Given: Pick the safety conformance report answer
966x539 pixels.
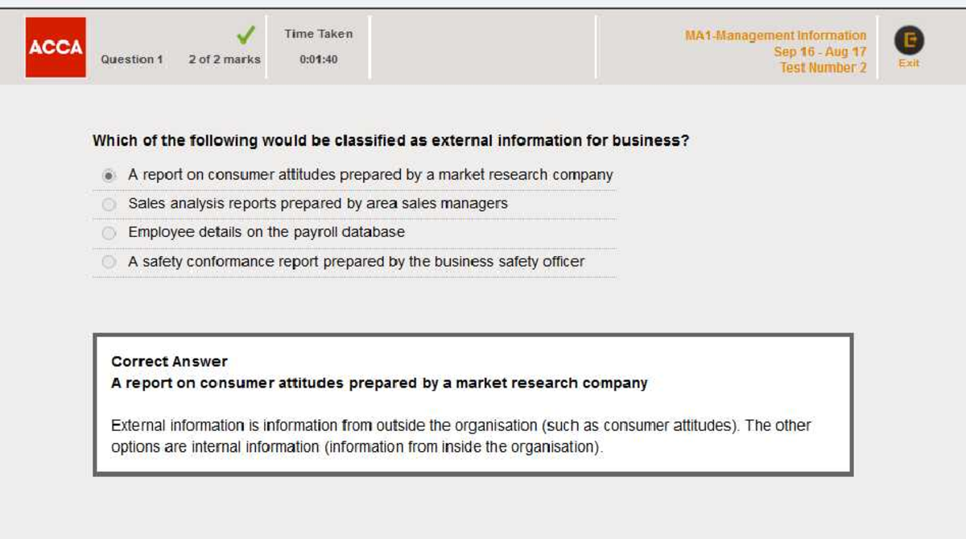Looking at the screenshot, I should [109, 261].
